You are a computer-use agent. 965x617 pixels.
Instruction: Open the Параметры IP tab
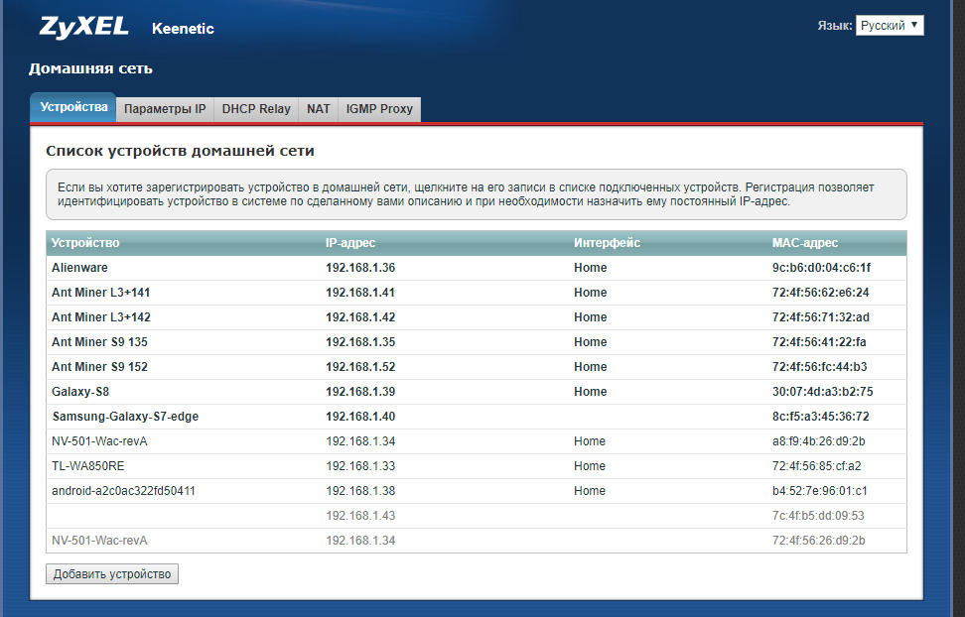pyautogui.click(x=165, y=109)
